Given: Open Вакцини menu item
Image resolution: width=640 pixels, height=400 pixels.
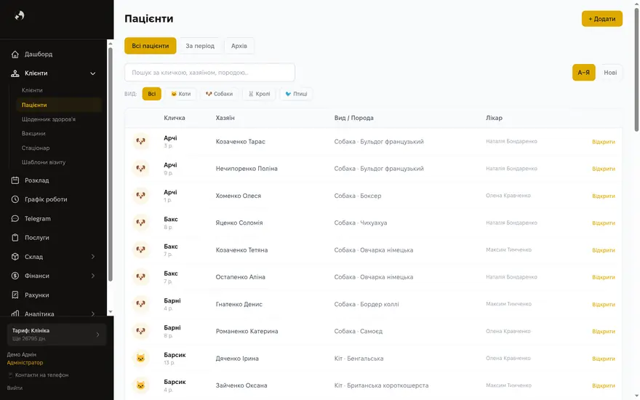Looking at the screenshot, I should tap(33, 134).
